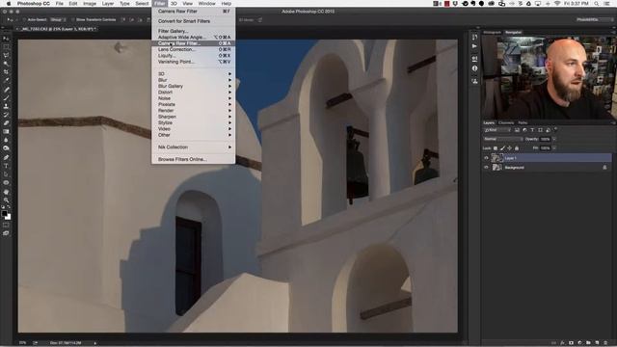Open the Fill slider dropdown arrow
617x347 pixels.
[554, 147]
